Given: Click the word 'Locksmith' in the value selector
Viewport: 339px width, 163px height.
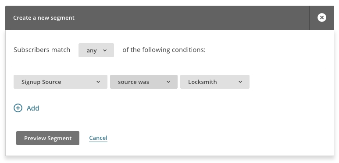Looking at the screenshot, I should 203,82.
